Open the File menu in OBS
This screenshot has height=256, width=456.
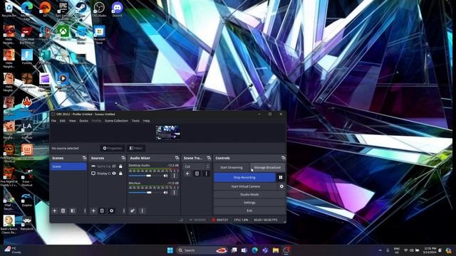tap(53, 121)
